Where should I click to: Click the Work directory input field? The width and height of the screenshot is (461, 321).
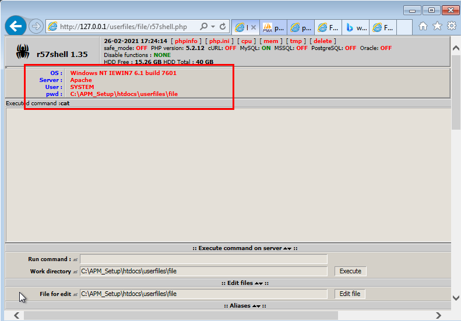(x=203, y=271)
